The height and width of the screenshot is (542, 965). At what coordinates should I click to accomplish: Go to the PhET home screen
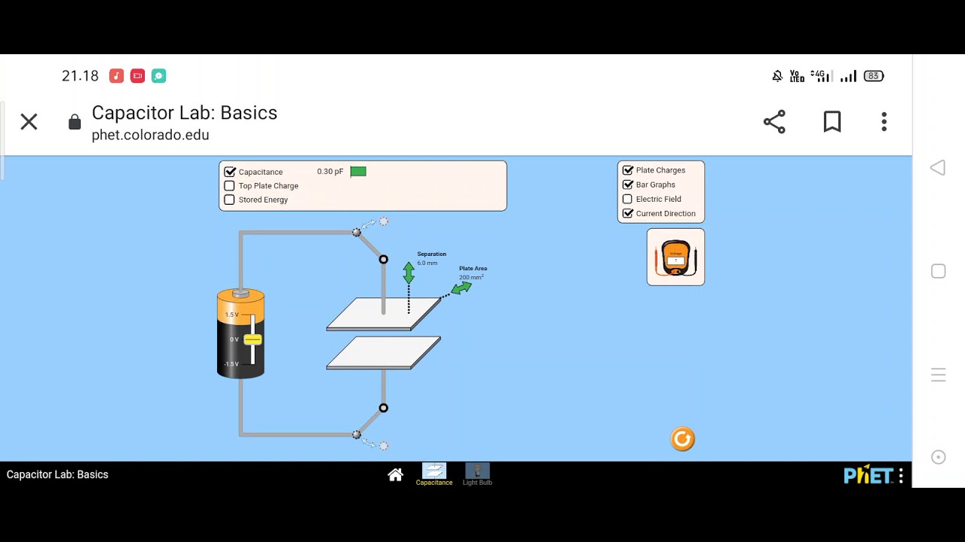coord(395,474)
